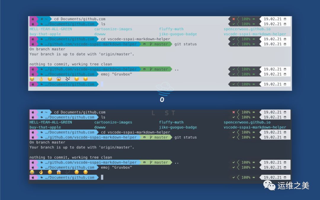Screen dimensions: 320x200
Task: Click the home icon in the light terminal's first prompt
Action: [x=42, y=19]
